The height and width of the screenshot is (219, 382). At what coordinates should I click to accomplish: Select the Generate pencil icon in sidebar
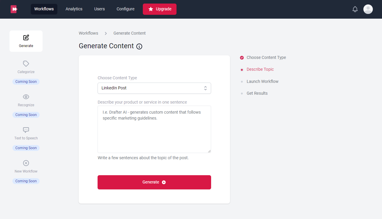[26, 38]
